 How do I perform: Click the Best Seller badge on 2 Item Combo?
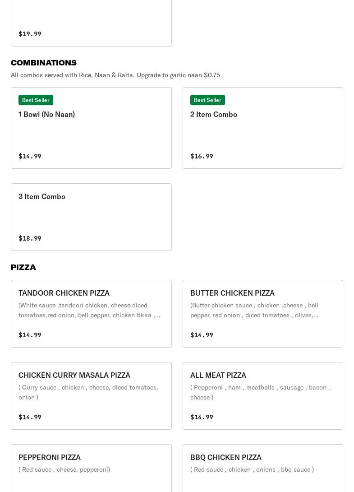coord(207,100)
